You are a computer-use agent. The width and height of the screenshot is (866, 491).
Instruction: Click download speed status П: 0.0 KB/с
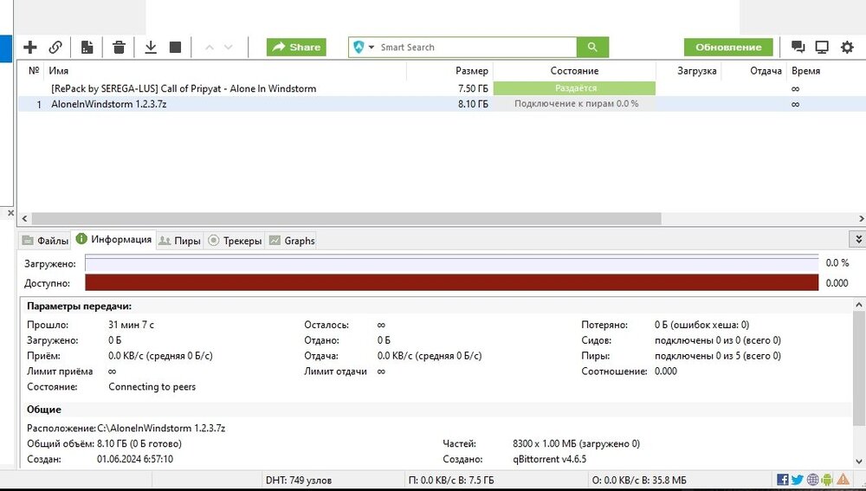pos(451,480)
